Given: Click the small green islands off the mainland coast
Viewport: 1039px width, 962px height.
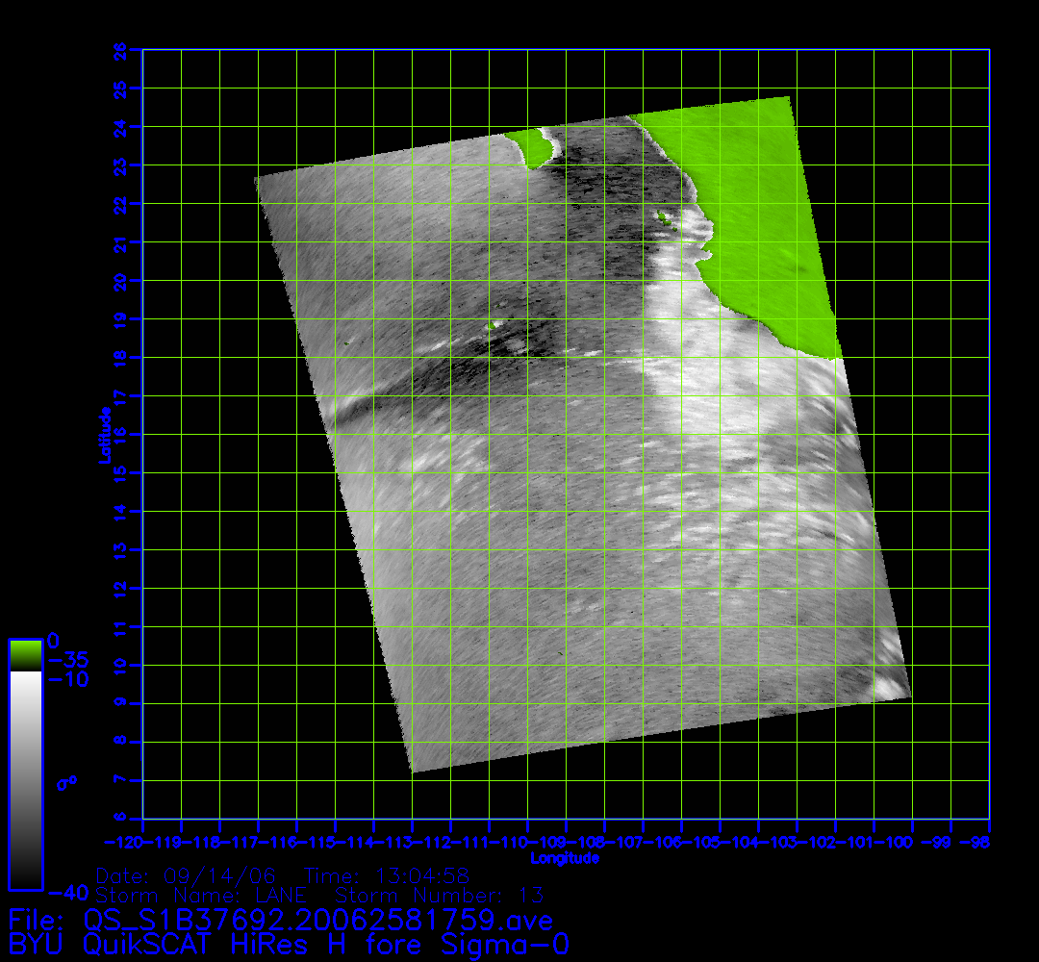Looking at the screenshot, I should pyautogui.click(x=663, y=218).
